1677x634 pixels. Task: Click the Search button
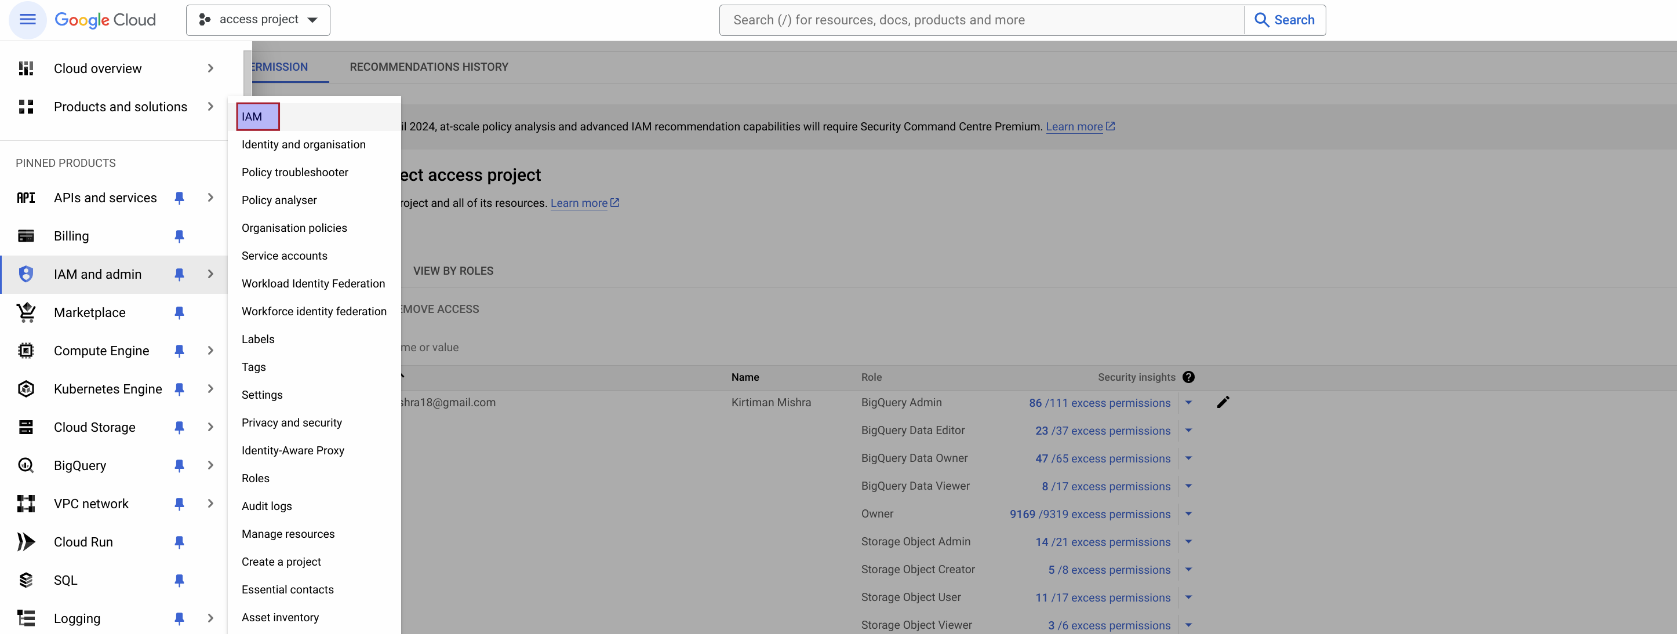point(1285,20)
